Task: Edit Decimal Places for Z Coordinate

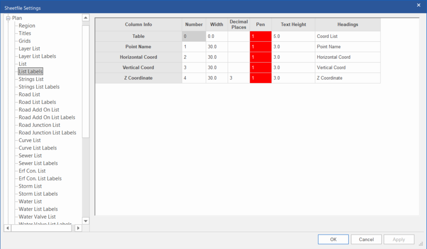Action: click(238, 78)
